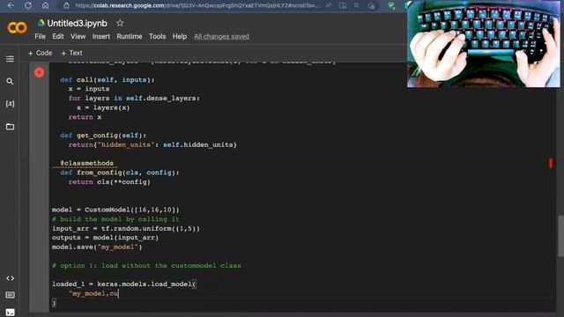564x317 pixels.
Task: Add a new Code cell
Action: (x=40, y=53)
